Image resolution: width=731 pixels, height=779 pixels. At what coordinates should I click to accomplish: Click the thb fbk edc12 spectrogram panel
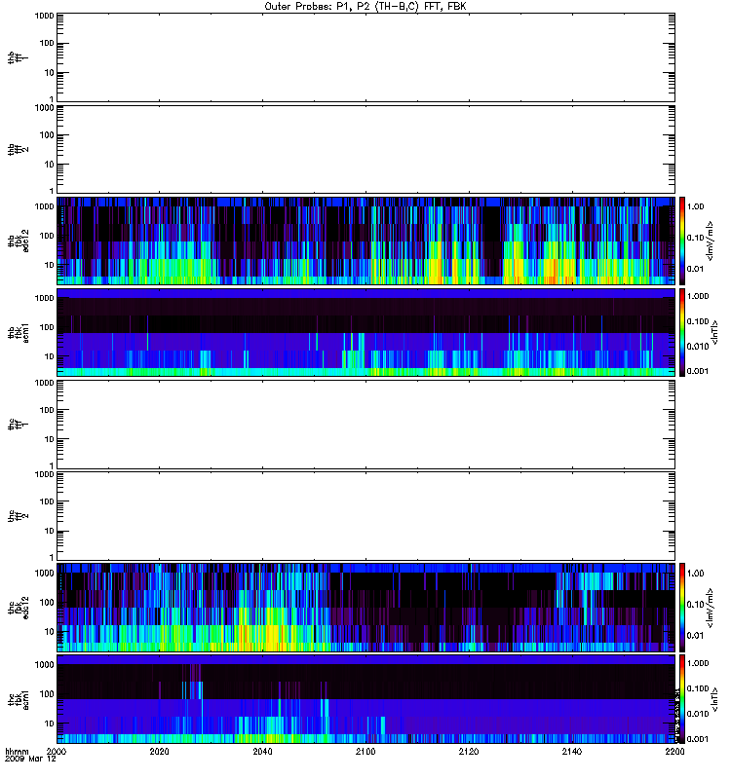pyautogui.click(x=365, y=241)
